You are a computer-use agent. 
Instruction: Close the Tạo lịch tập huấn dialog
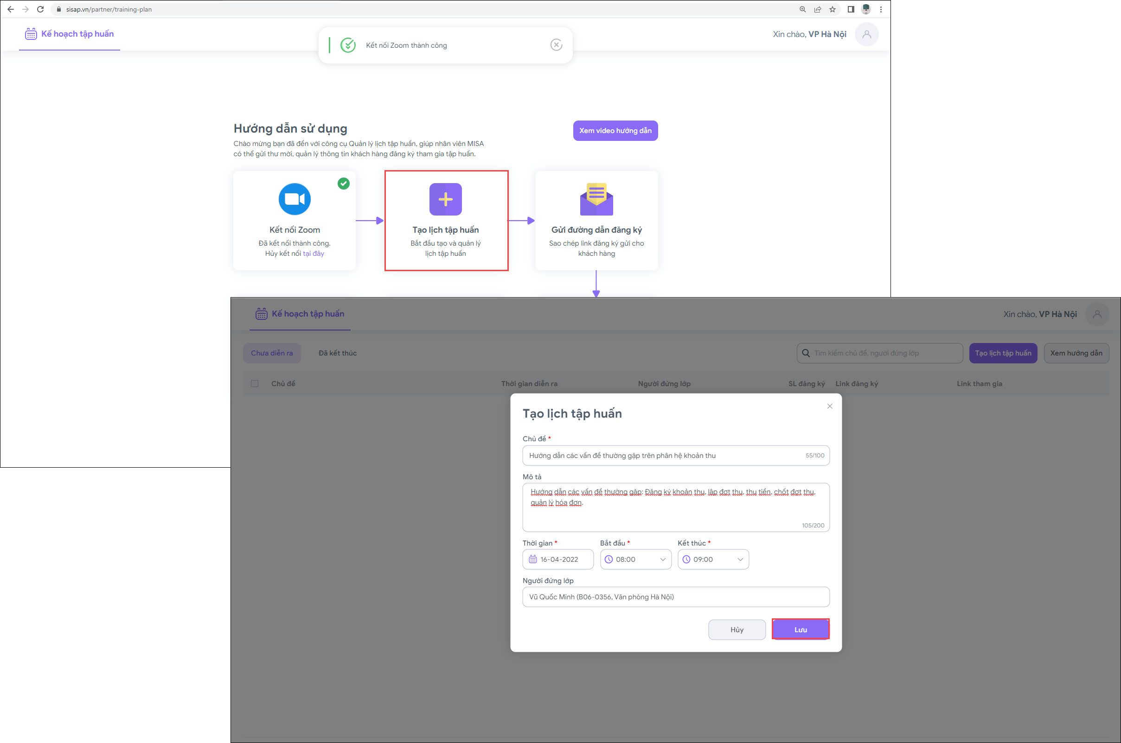coord(829,406)
